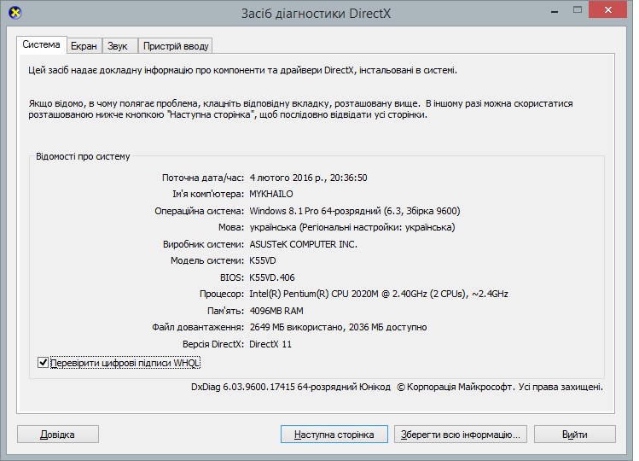
Task: Maximize the DirectX diagnostic window
Action: pyautogui.click(x=578, y=9)
